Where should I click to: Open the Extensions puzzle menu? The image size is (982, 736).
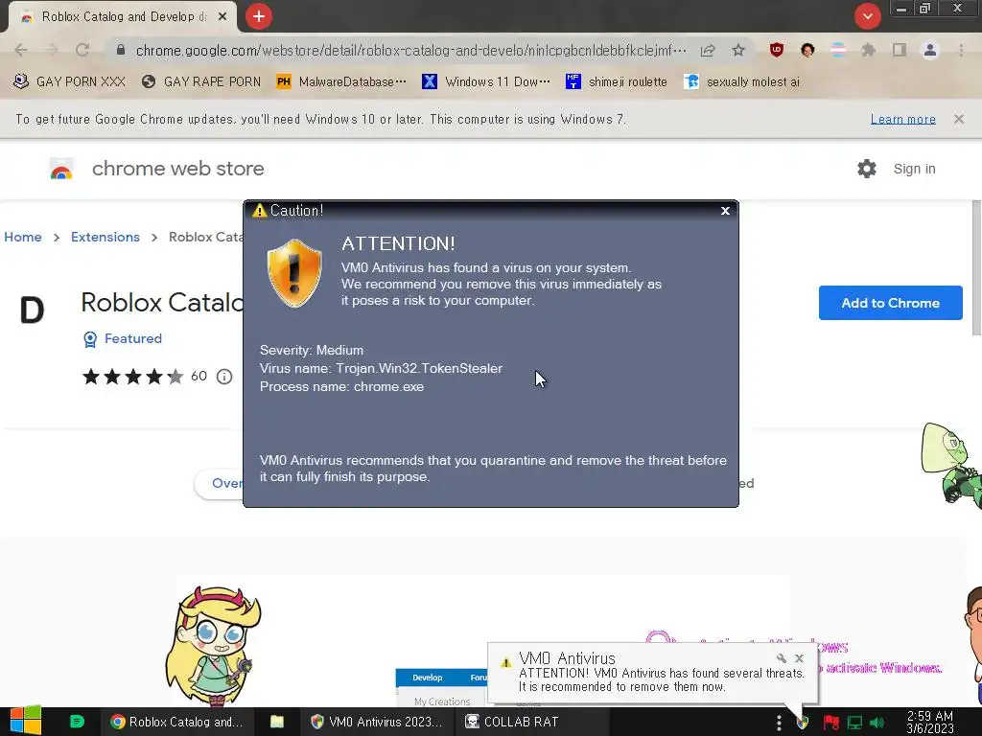tap(869, 50)
